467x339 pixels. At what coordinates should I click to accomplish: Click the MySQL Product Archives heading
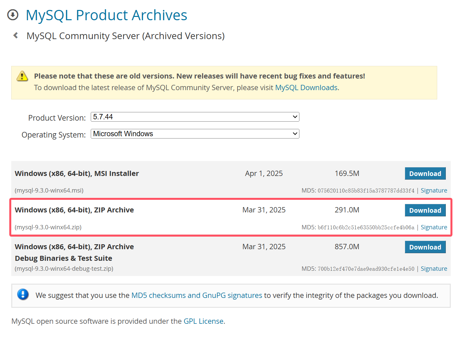coord(106,15)
